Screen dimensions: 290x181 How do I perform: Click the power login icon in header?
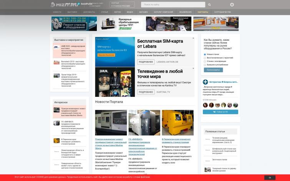[x=232, y=5]
